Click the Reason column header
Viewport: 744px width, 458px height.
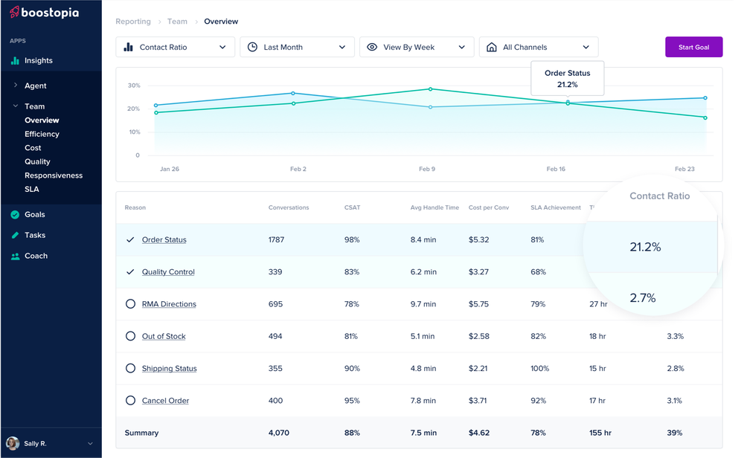click(135, 207)
